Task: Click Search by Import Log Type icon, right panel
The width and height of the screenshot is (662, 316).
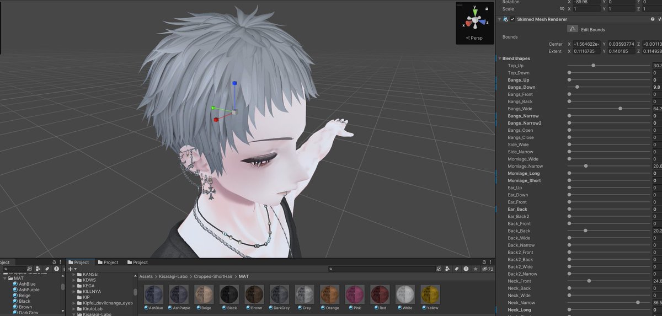Action: (466, 269)
